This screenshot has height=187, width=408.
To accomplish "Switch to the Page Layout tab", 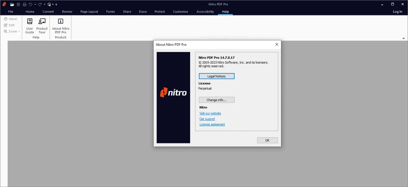I will [x=89, y=12].
